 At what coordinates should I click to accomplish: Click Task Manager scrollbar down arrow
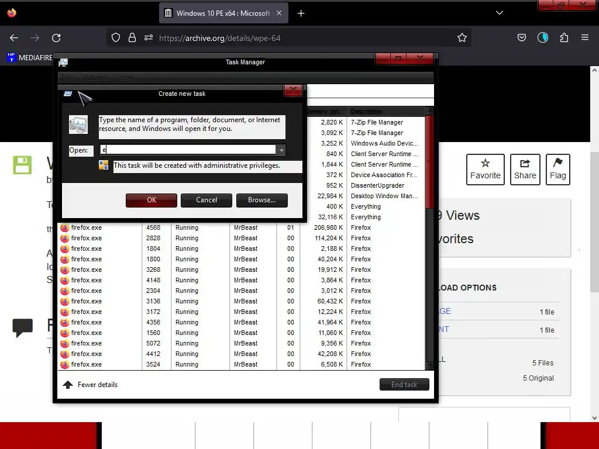429,366
